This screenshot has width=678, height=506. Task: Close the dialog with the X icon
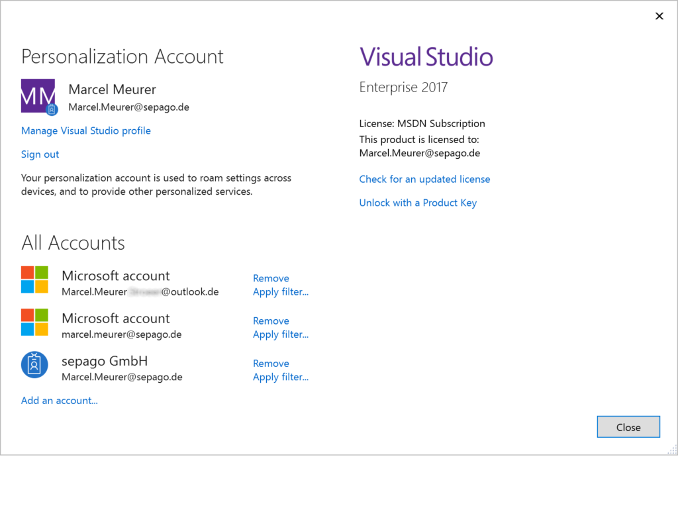(x=659, y=16)
